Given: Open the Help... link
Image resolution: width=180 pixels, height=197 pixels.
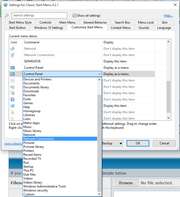Looking at the screenshot, I should tap(168, 16).
